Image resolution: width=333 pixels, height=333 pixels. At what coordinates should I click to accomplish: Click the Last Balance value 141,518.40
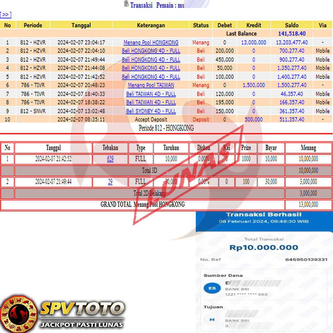(292, 34)
